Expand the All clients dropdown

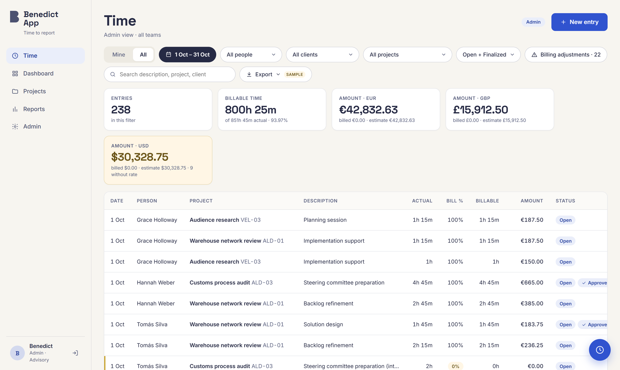[x=322, y=54]
